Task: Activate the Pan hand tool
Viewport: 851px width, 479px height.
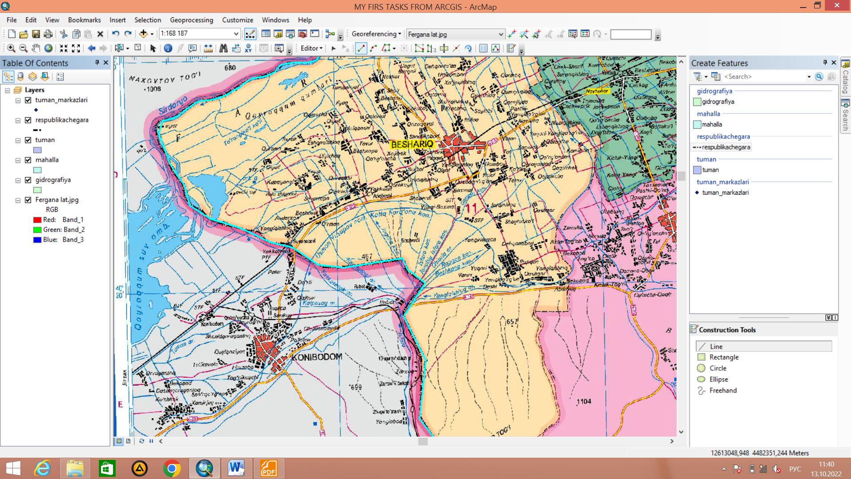Action: click(36, 48)
